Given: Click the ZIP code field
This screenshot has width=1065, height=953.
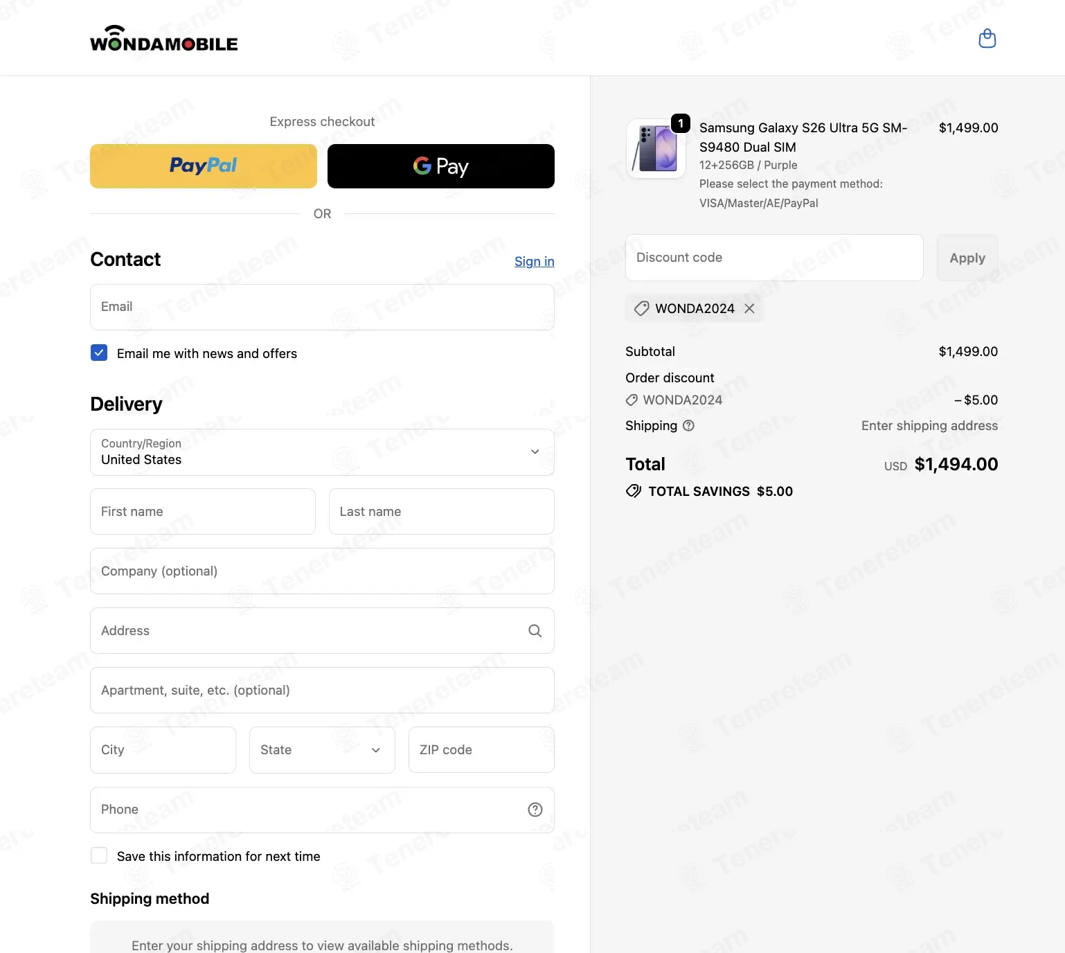Looking at the screenshot, I should pyautogui.click(x=481, y=750).
